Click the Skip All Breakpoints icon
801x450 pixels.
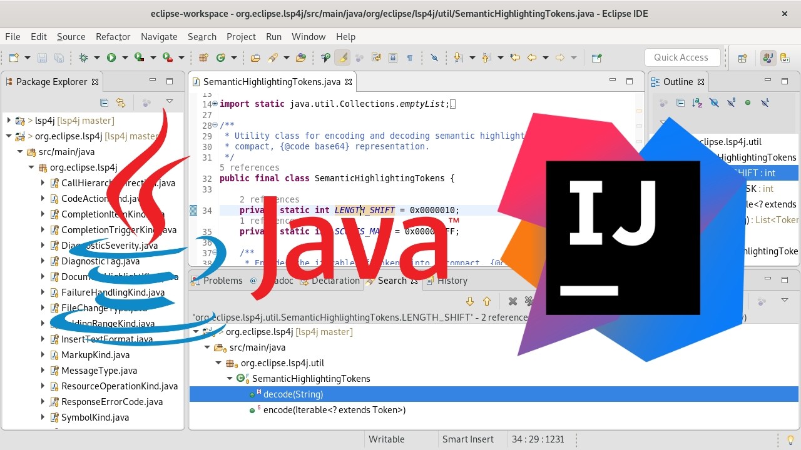coord(434,57)
